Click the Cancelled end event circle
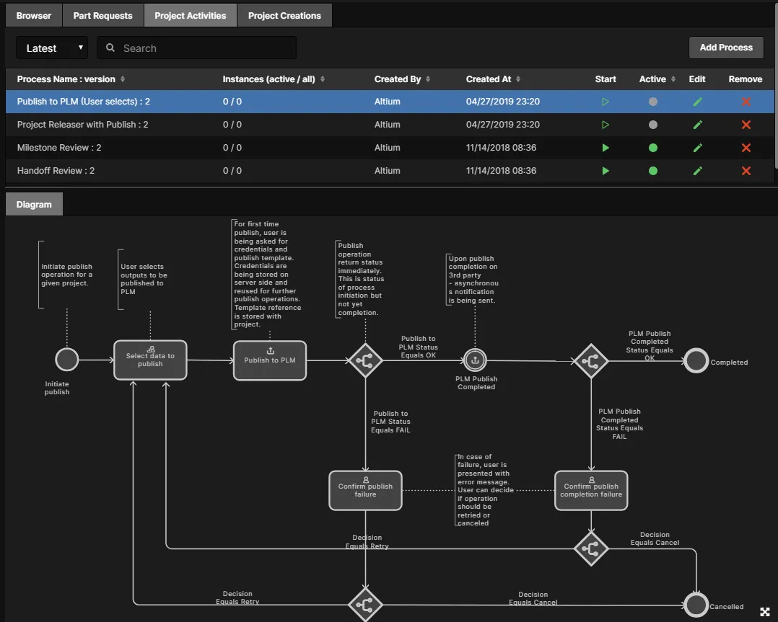This screenshot has height=622, width=778. (x=696, y=605)
